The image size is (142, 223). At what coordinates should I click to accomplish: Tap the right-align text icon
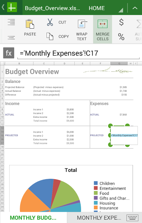click(x=11, y=22)
